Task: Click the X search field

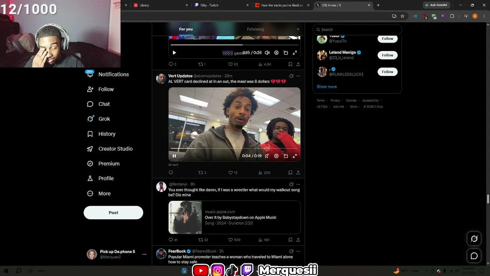Action: [x=357, y=30]
